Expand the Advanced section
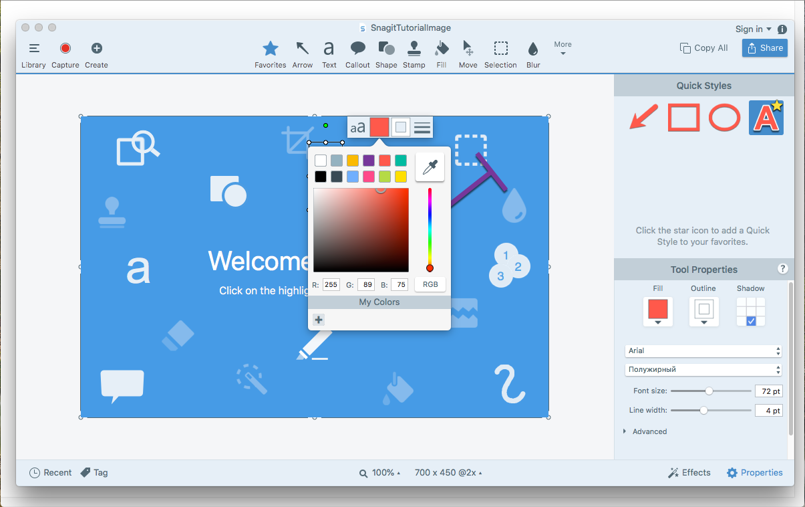This screenshot has width=805, height=507. (x=645, y=431)
